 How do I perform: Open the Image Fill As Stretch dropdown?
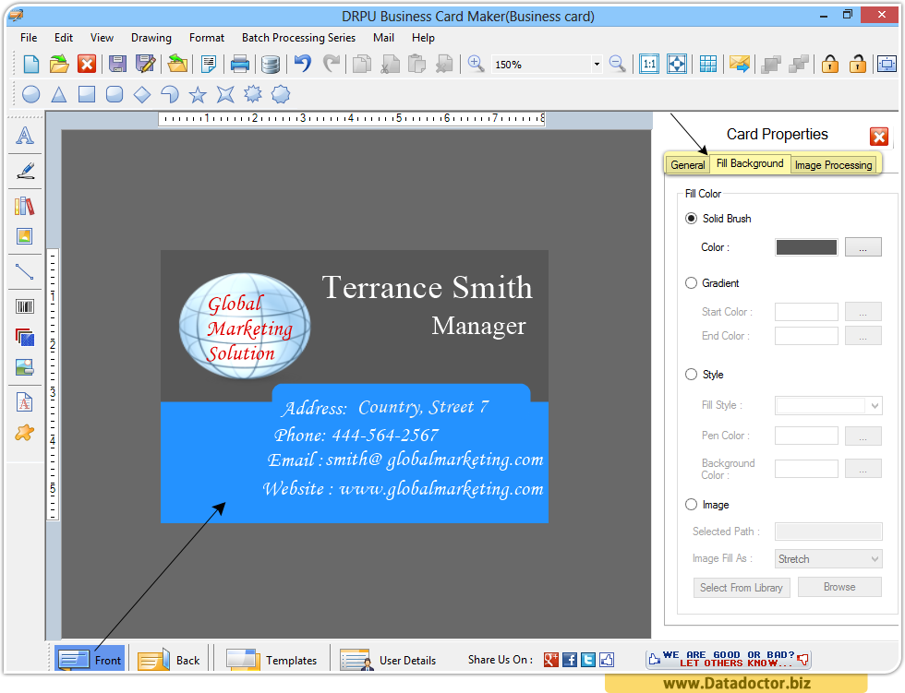827,558
